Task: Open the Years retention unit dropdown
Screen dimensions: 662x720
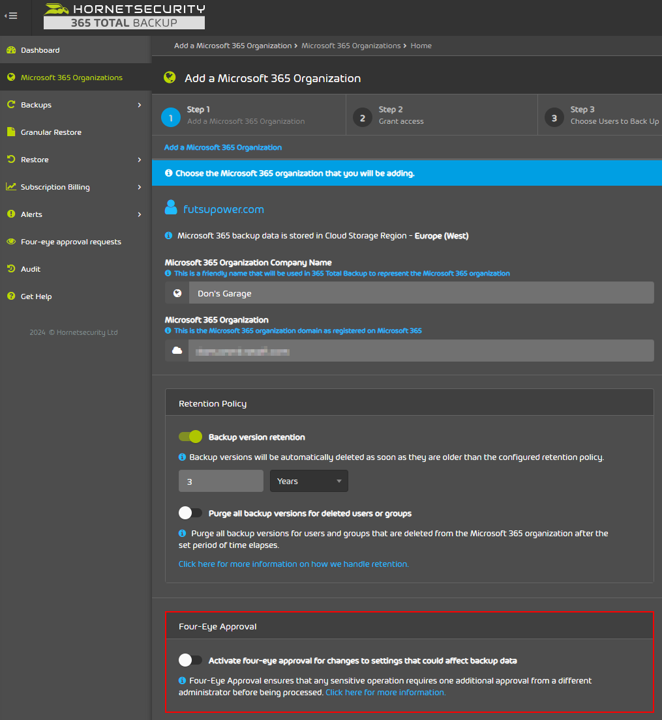Action: coord(309,481)
